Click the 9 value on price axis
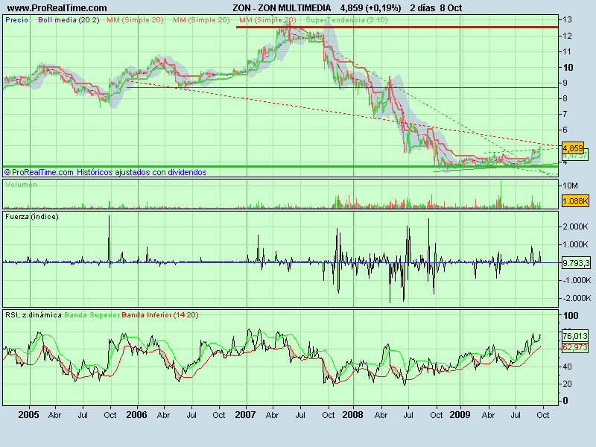Image resolution: width=596 pixels, height=447 pixels. point(565,83)
